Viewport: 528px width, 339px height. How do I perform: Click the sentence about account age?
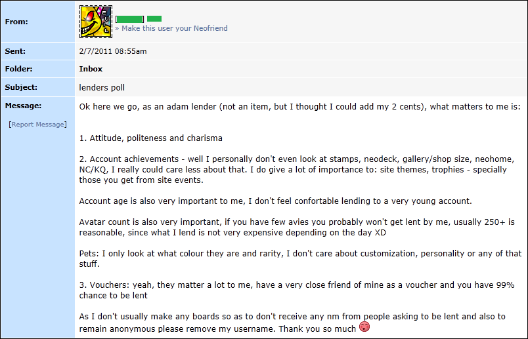275,201
